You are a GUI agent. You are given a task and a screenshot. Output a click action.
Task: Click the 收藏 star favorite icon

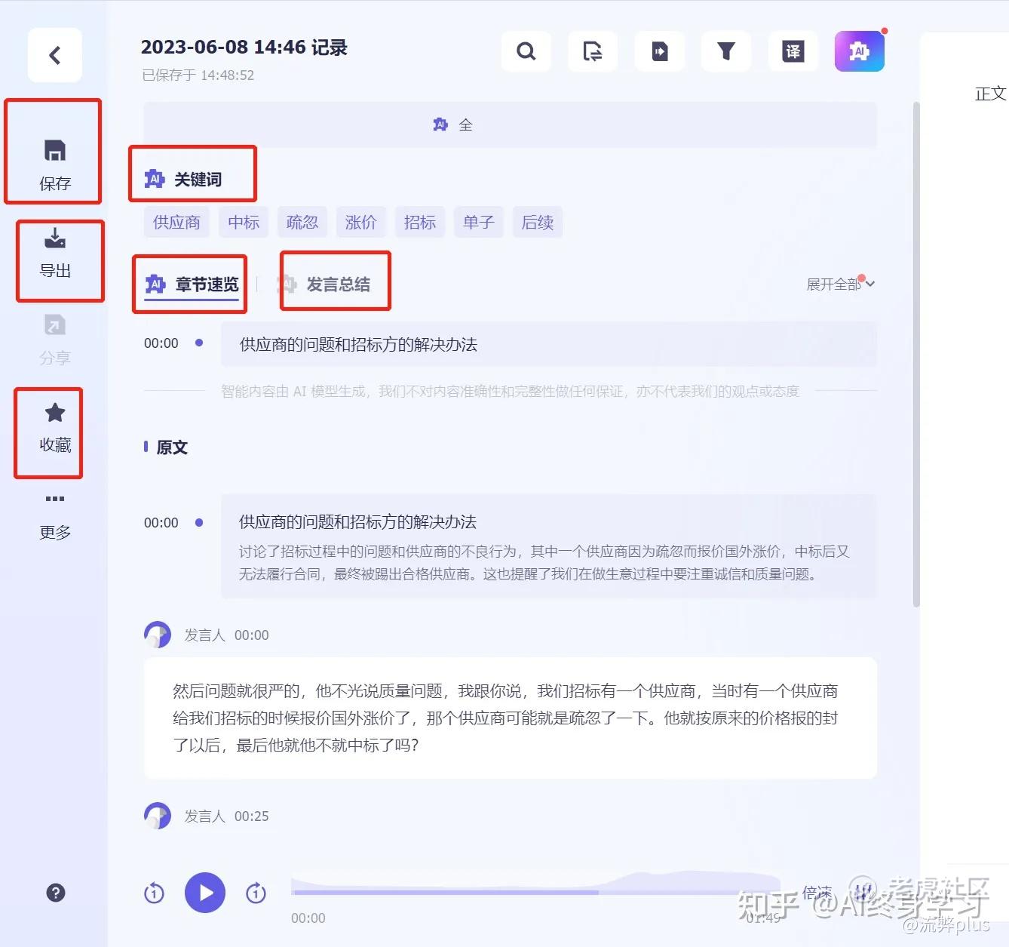[55, 412]
